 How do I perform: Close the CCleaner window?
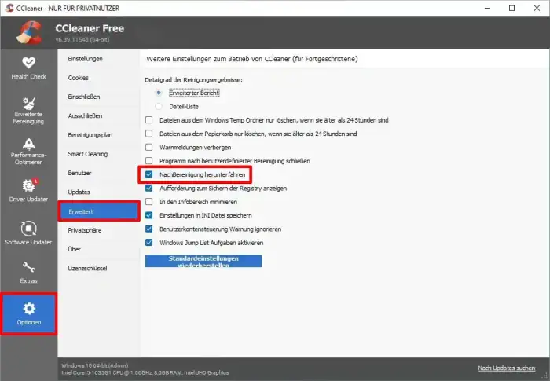(537, 8)
